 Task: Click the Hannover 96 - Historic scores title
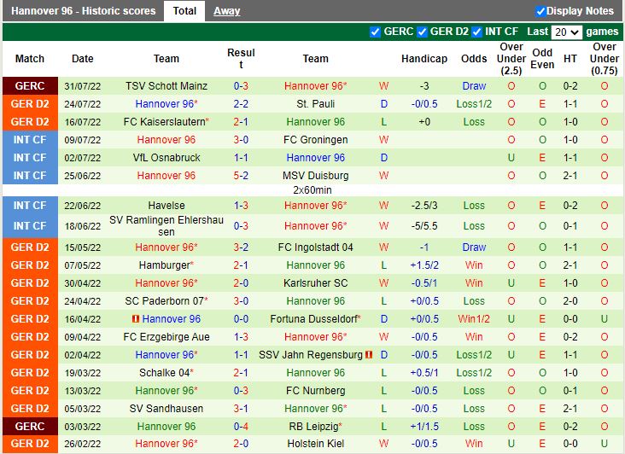coord(84,11)
